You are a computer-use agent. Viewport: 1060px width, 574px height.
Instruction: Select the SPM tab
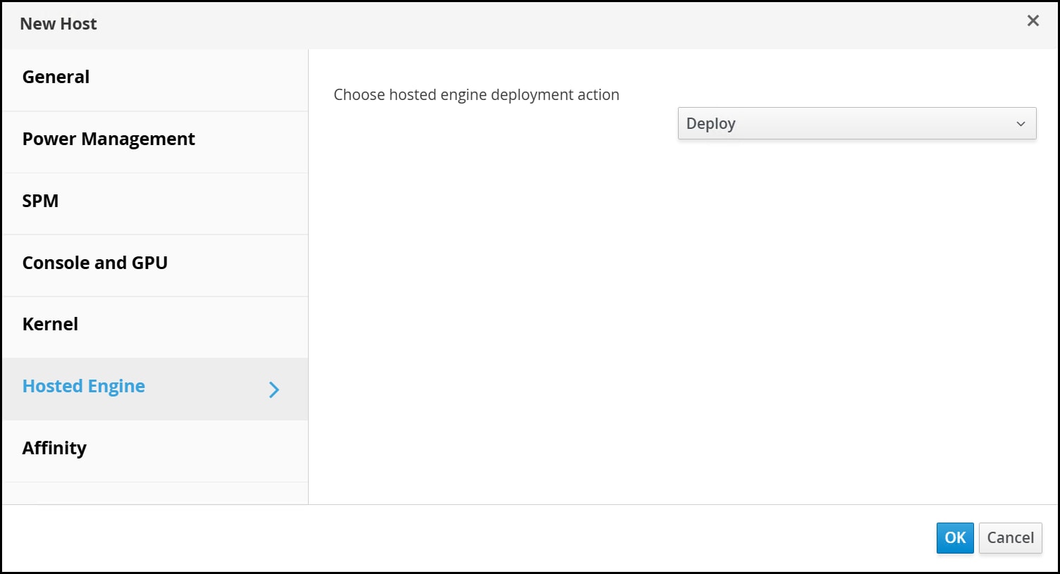155,204
